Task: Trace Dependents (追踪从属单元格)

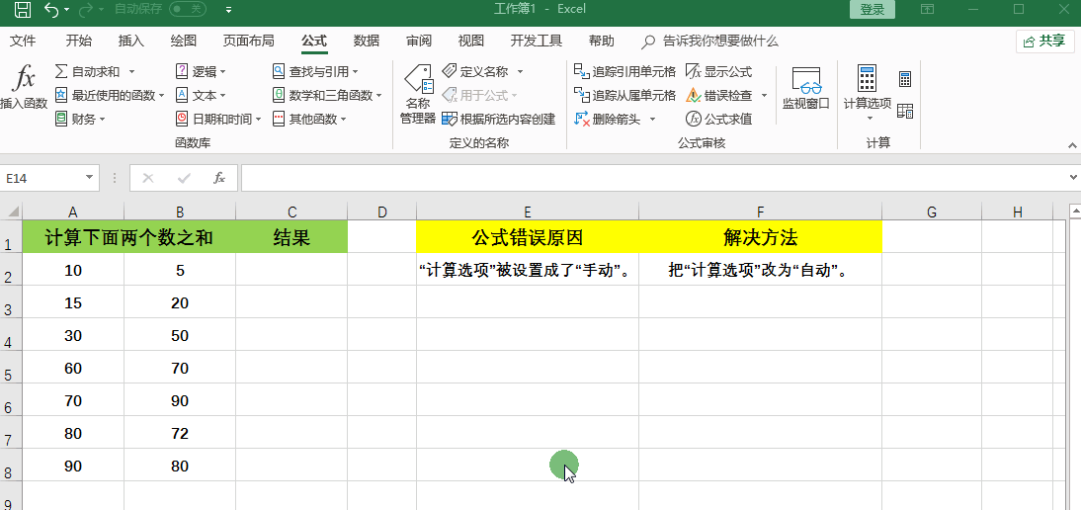Action: pyautogui.click(x=624, y=95)
